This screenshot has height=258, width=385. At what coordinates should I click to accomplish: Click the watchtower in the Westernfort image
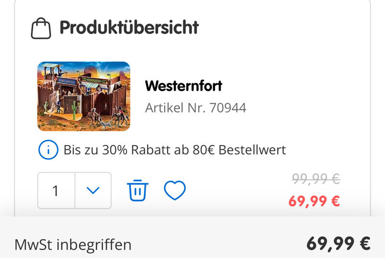pyautogui.click(x=52, y=71)
